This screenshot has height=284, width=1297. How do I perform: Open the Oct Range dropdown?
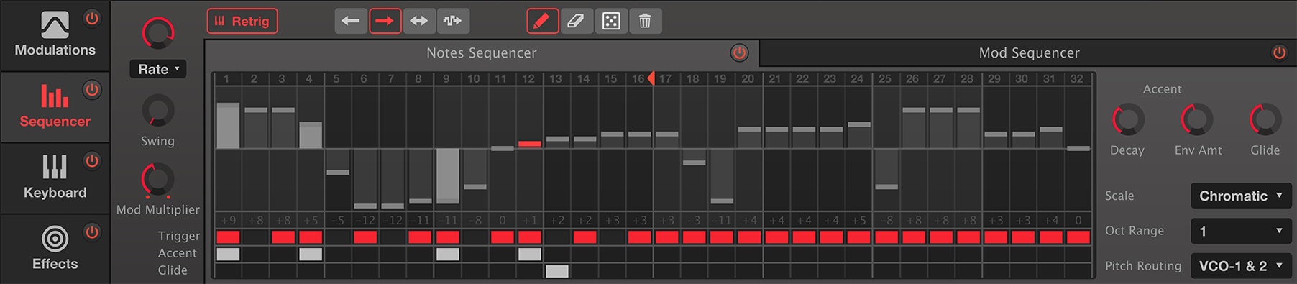[1241, 231]
